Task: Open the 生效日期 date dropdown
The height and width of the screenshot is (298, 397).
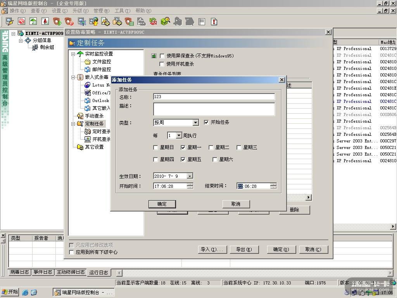Action: pos(190,176)
